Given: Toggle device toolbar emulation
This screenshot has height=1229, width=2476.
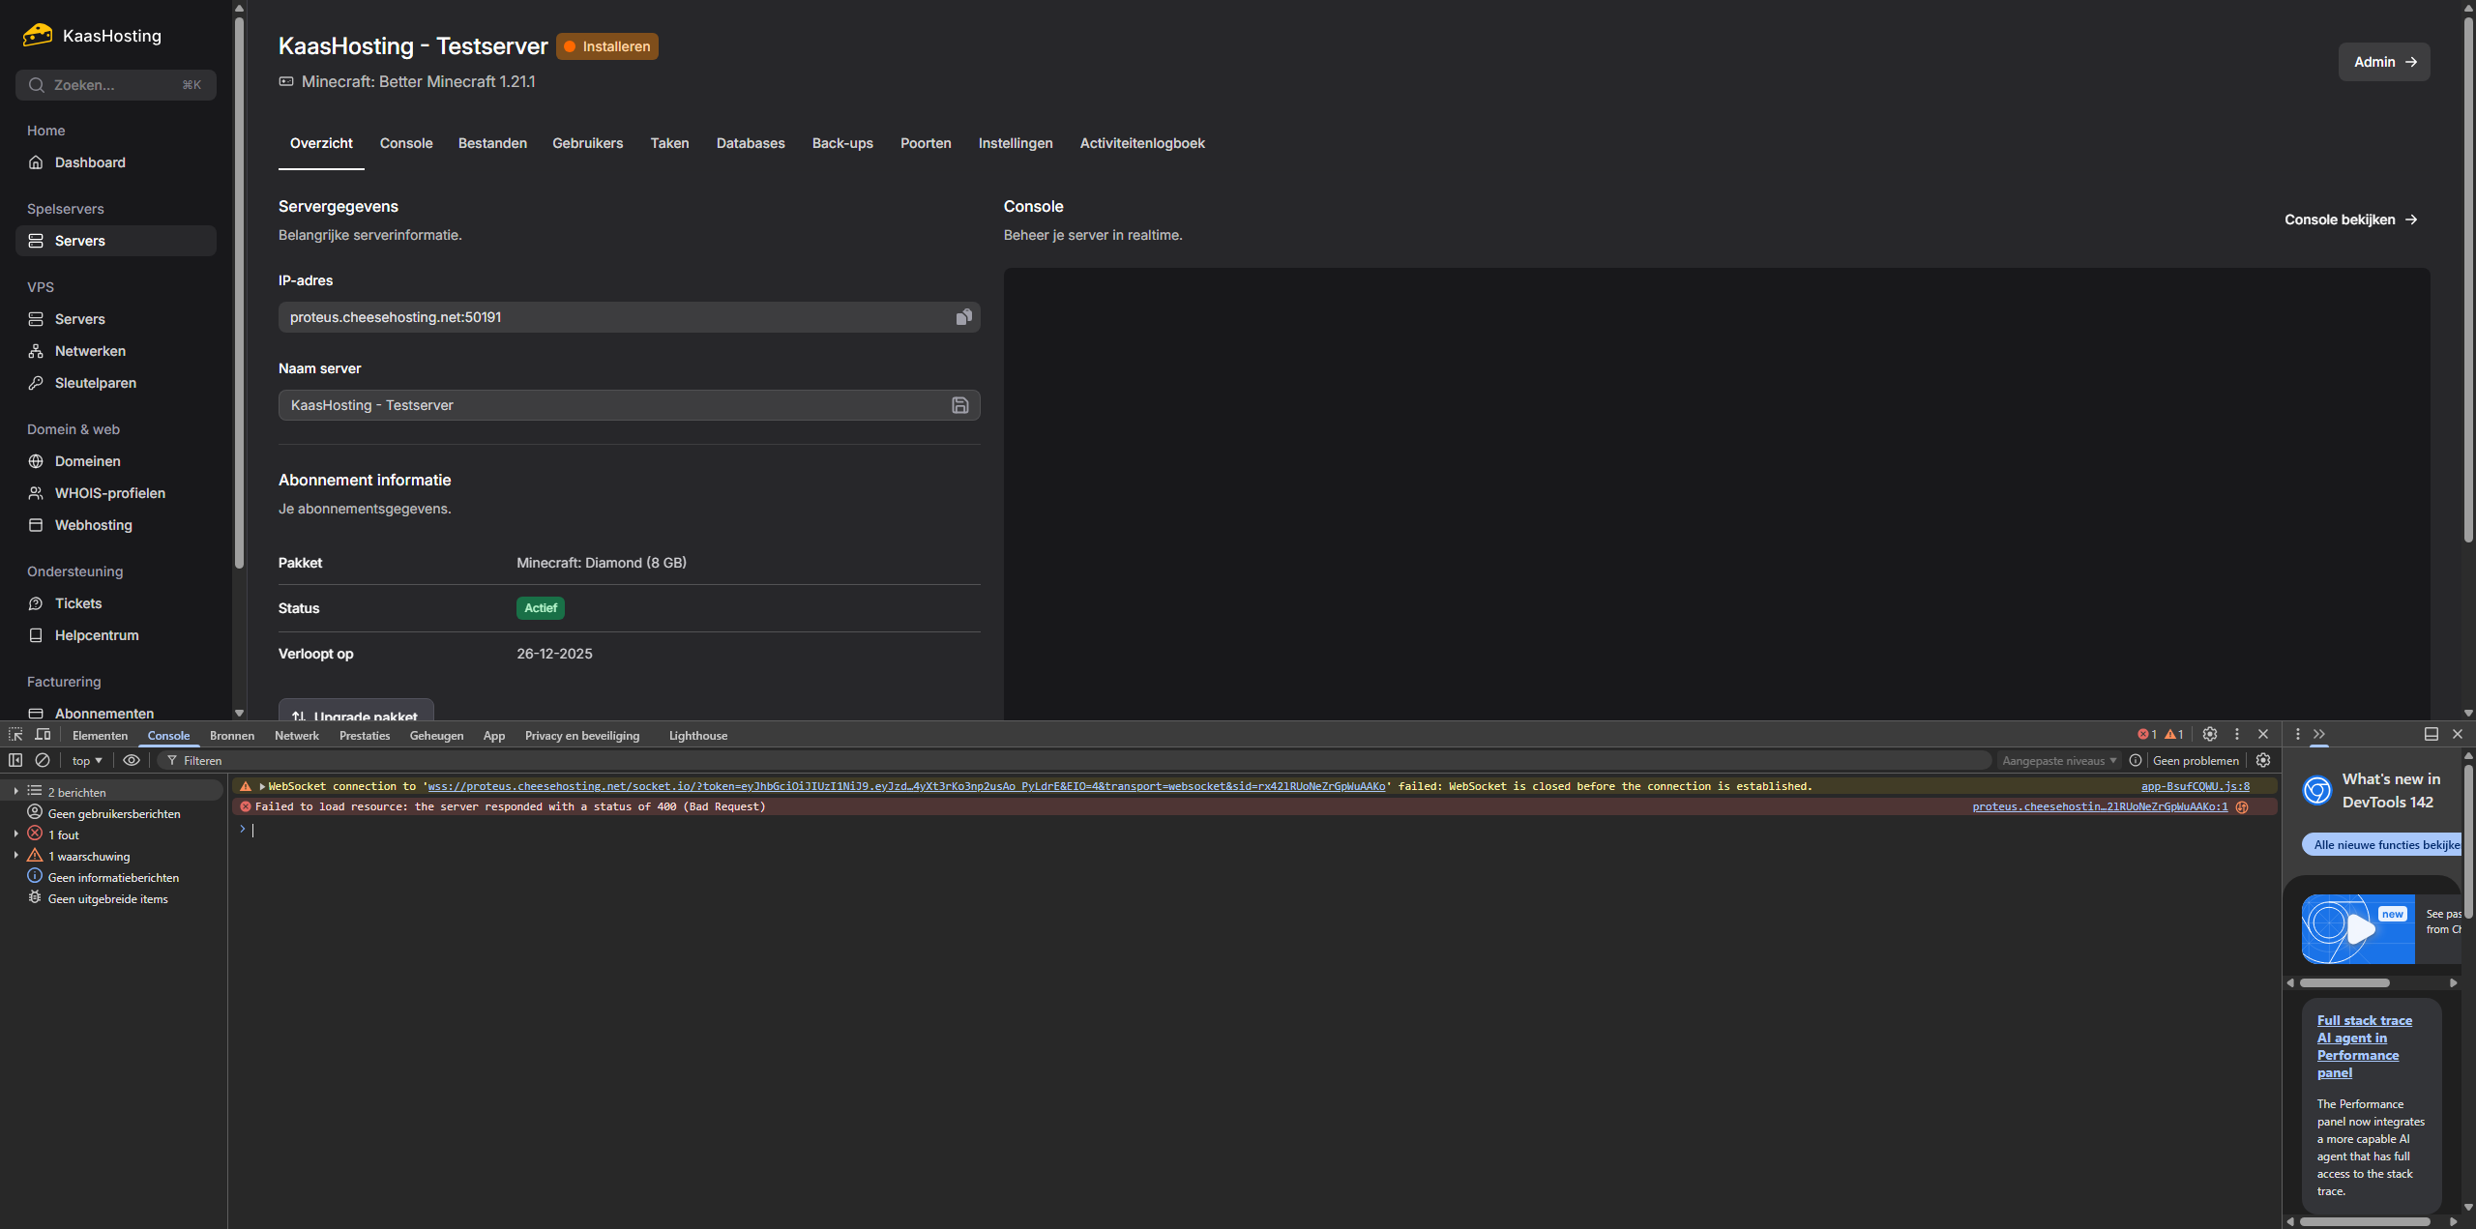Looking at the screenshot, I should pos(43,735).
